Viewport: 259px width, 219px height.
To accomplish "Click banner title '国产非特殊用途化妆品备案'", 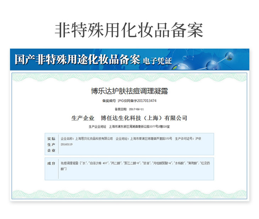I will tap(77, 59).
